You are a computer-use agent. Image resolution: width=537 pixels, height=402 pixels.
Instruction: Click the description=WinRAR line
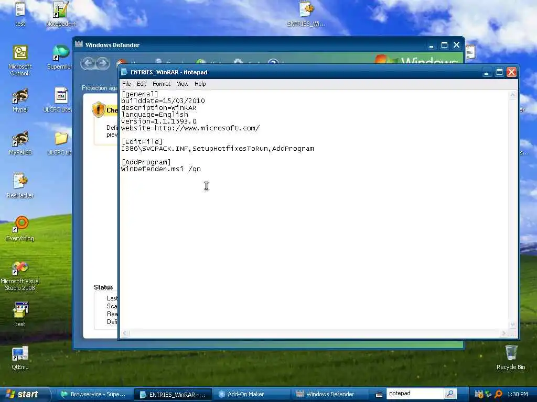158,108
